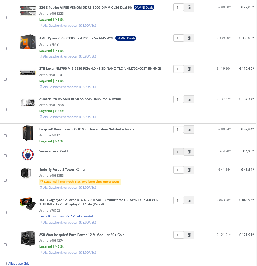Image resolution: width=257 pixels, height=266 pixels.
Task: Select the Endorfy Fortis 5 row checkbox
Action: coord(5,180)
